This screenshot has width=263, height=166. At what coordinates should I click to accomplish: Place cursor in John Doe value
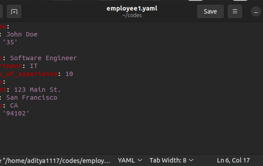coord(22,34)
